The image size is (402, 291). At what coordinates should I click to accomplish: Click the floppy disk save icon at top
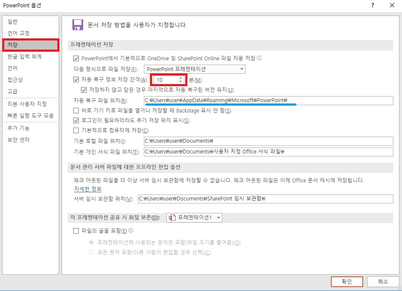78,25
